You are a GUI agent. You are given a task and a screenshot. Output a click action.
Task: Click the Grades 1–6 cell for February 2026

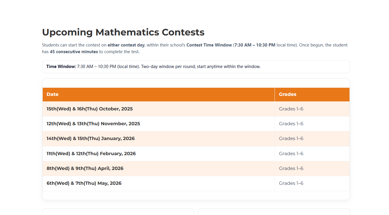coord(291,154)
